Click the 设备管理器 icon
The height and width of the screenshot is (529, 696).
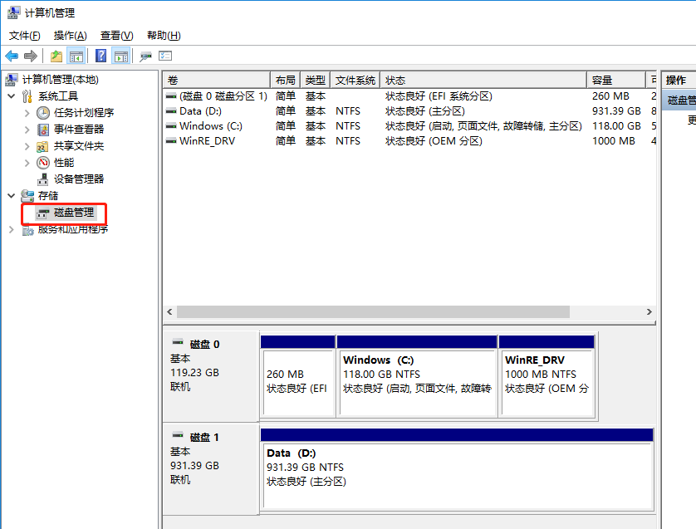coord(43,179)
